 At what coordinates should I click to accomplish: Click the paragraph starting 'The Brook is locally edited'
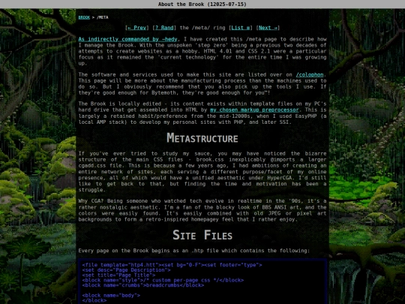[x=202, y=113]
